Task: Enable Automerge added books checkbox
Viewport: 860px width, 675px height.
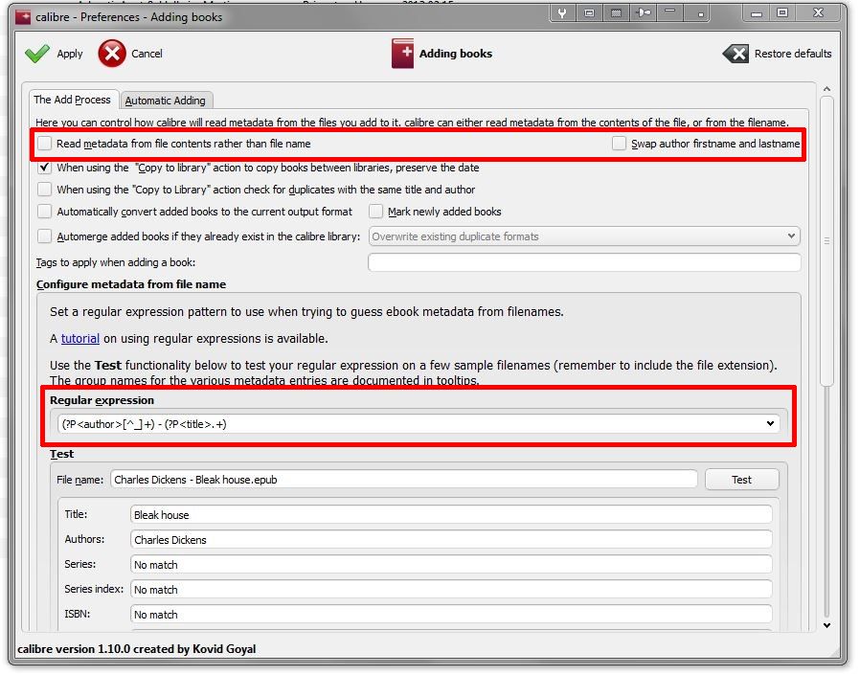Action: coord(45,236)
